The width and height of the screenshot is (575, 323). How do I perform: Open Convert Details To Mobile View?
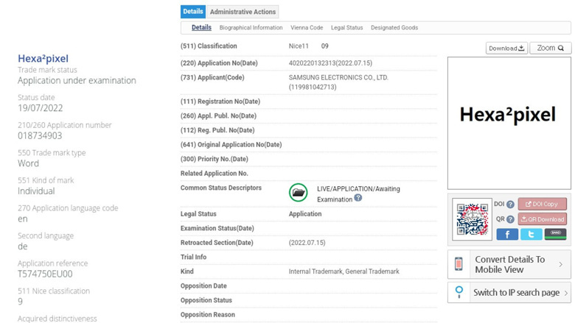509,265
